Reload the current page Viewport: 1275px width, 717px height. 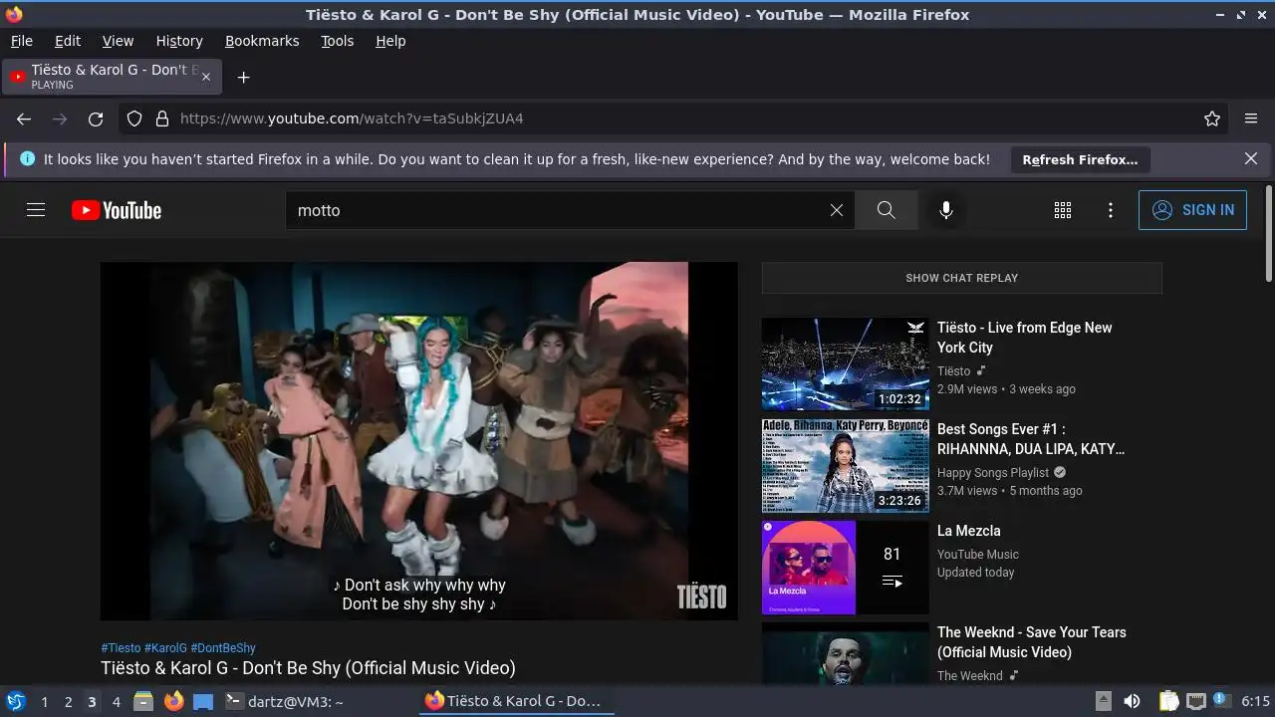96,119
